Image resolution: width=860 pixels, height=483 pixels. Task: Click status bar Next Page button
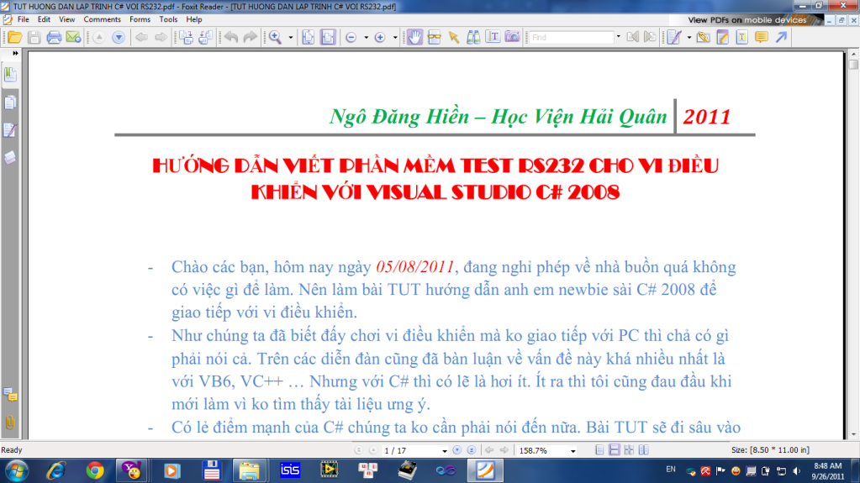point(456,450)
